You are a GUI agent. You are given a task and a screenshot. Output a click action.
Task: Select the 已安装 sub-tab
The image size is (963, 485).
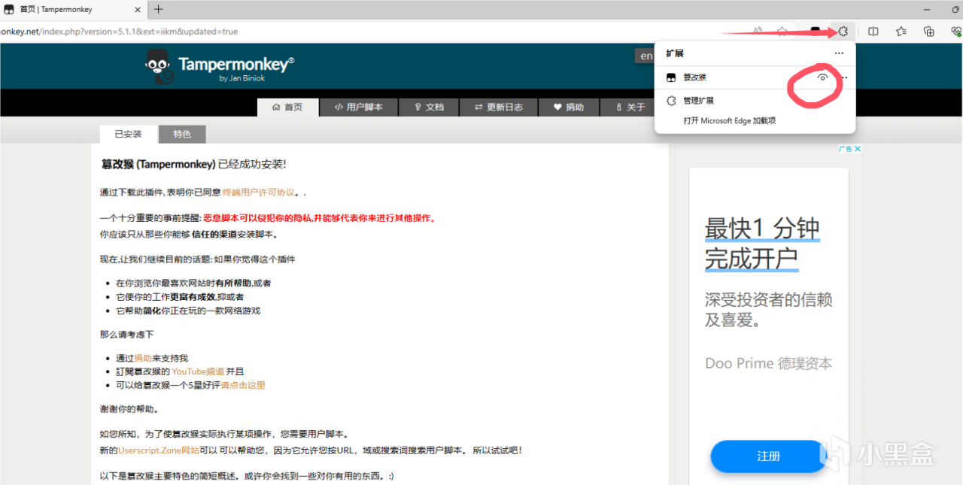pyautogui.click(x=129, y=134)
